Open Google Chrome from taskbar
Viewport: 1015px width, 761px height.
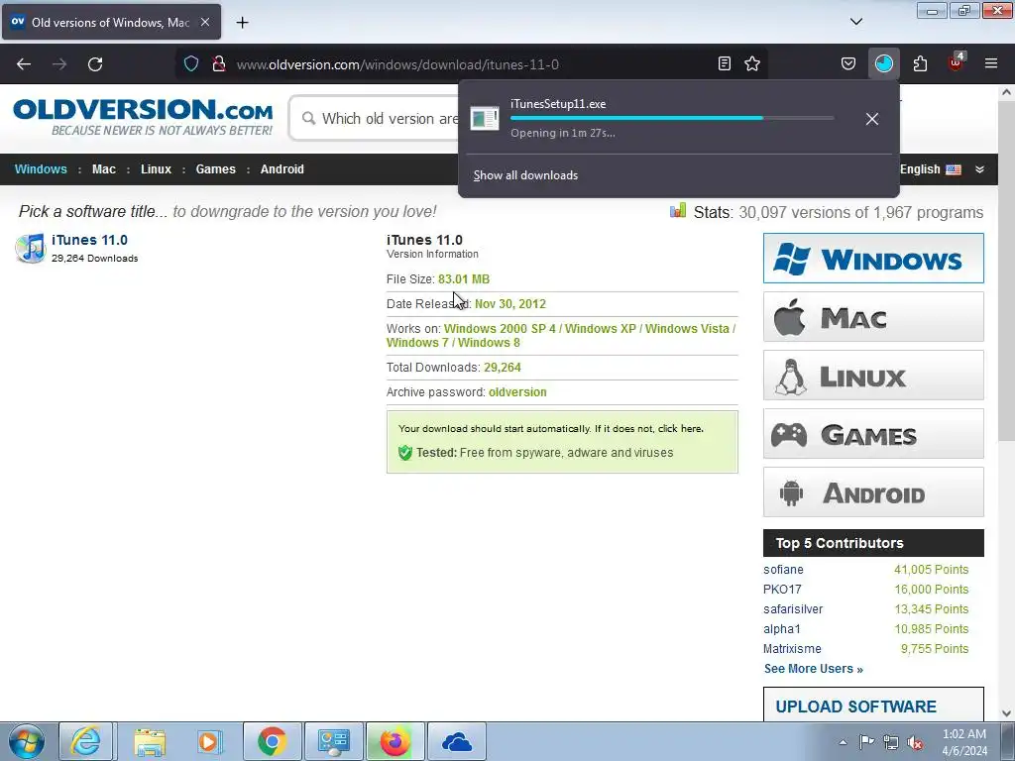click(272, 741)
